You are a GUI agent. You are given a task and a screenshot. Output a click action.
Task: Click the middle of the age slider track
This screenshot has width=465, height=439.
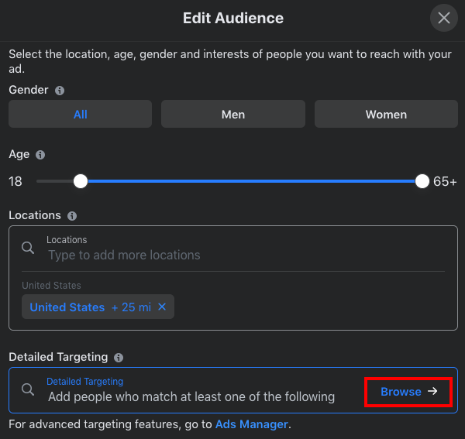251,182
